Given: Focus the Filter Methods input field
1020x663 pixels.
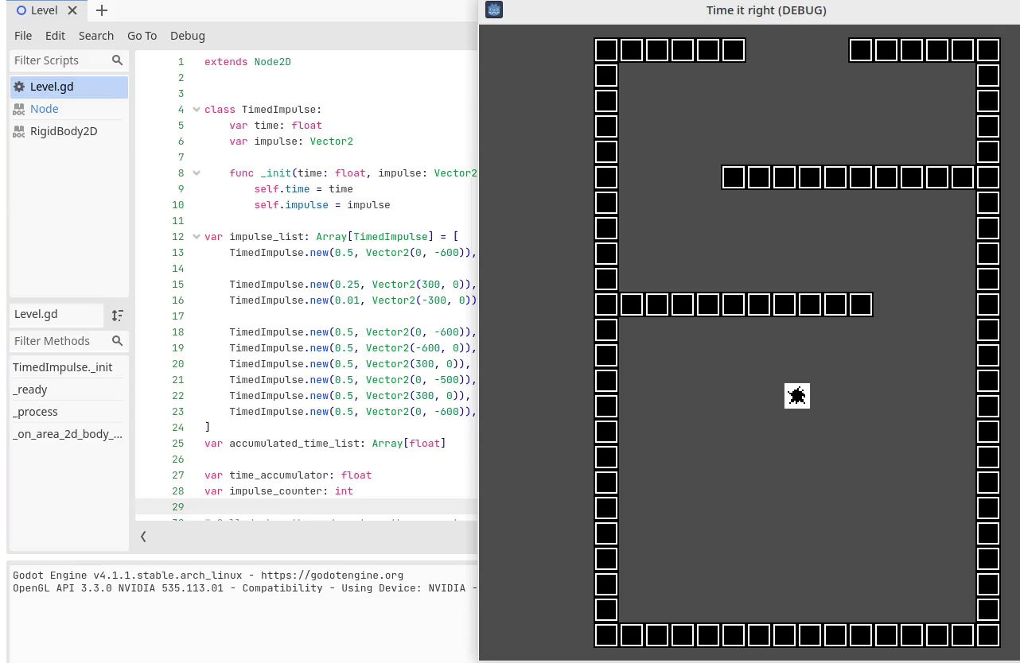Looking at the screenshot, I should [x=68, y=341].
